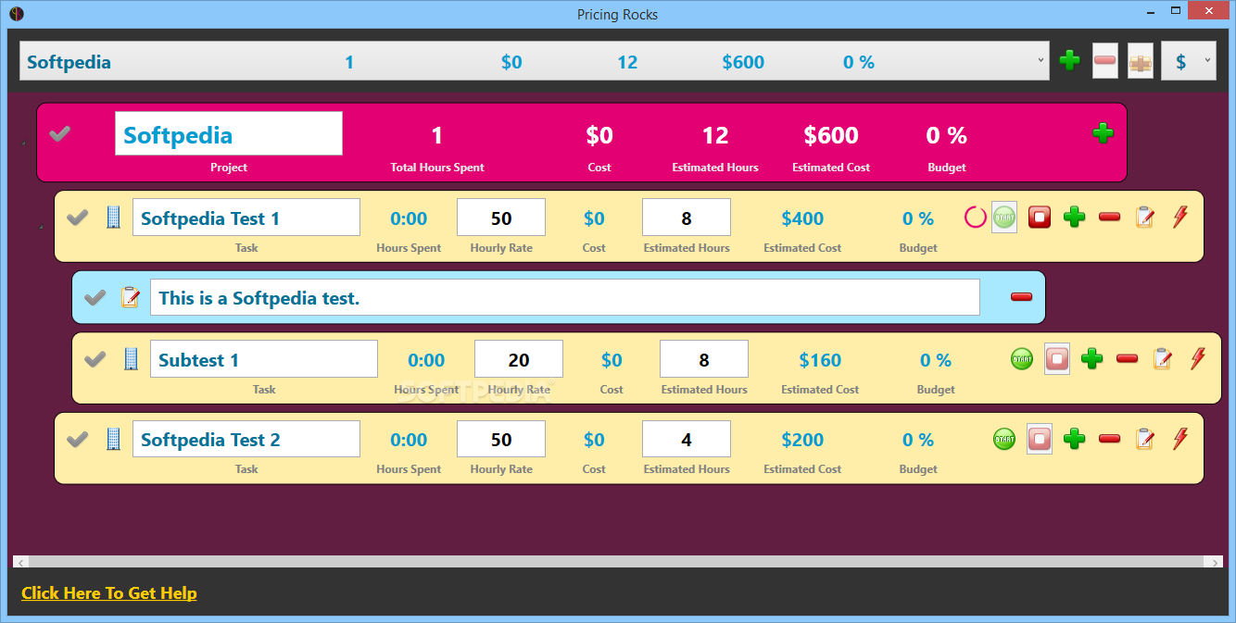Click the spinning timer indicator on Softpedia Test 1
The width and height of the screenshot is (1236, 623).
point(976,218)
